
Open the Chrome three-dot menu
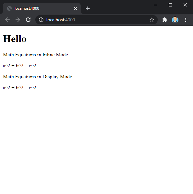point(186,20)
